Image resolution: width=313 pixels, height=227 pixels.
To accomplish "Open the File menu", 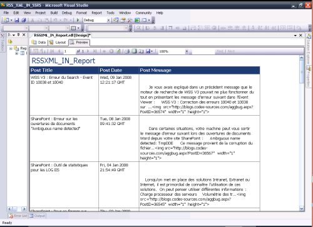I will tap(6, 13).
